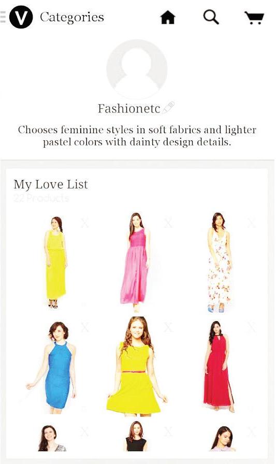Screen dimensions: 276x464
Task: Open the red slit maxi dress product
Action: (x=219, y=367)
